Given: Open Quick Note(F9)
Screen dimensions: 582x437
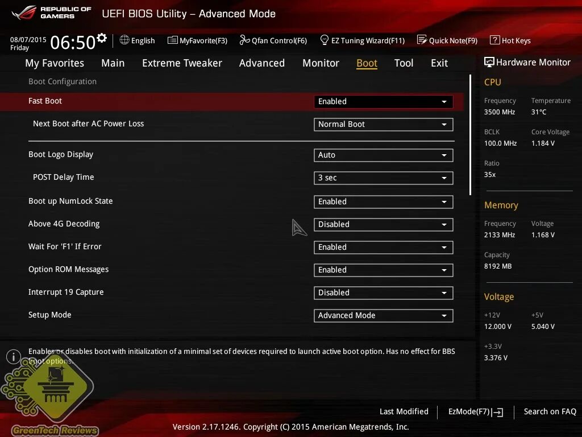Looking at the screenshot, I should point(447,40).
